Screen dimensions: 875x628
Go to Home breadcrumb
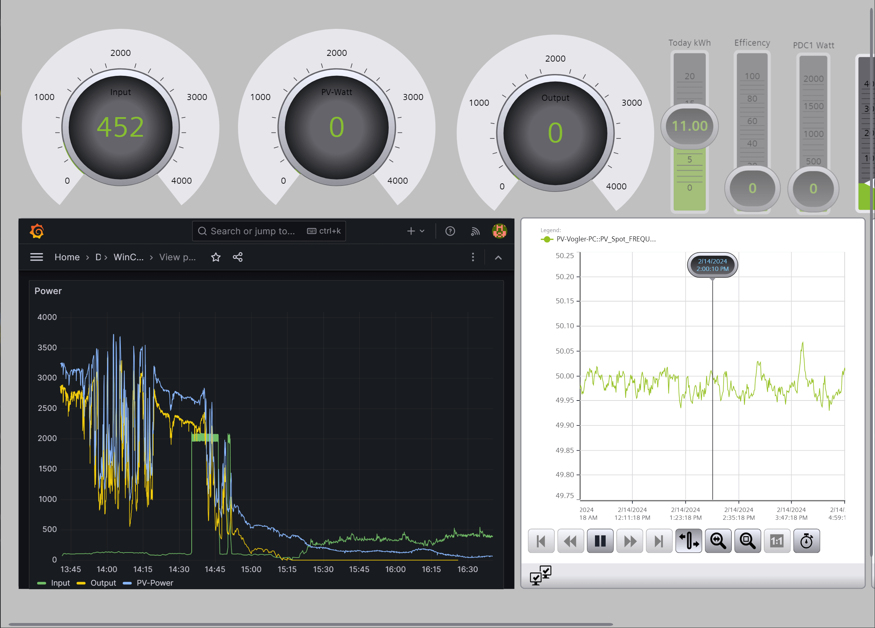coord(67,257)
